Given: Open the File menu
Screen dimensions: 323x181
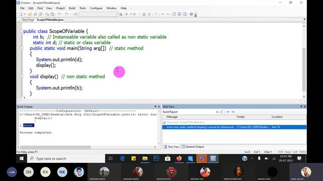Looking at the screenshot, I should [22, 8].
